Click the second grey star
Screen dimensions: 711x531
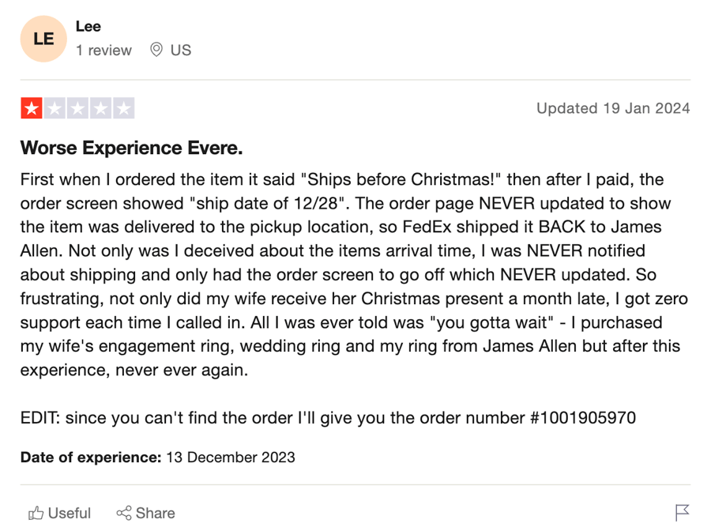pyautogui.click(x=55, y=108)
